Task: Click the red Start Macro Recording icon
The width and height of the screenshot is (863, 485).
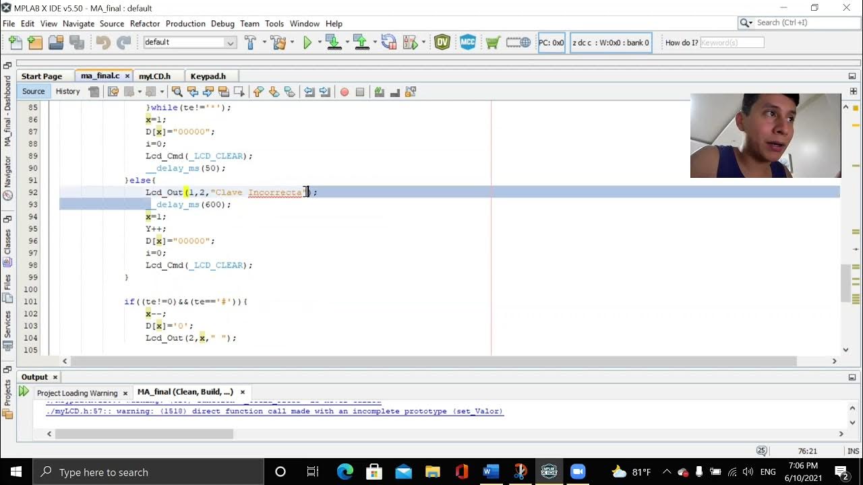Action: click(x=345, y=92)
